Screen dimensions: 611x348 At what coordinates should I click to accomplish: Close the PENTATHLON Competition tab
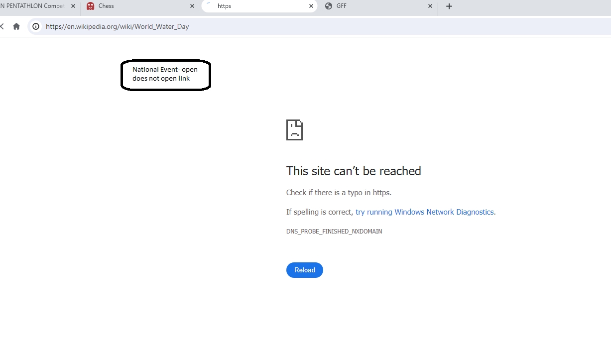(73, 6)
